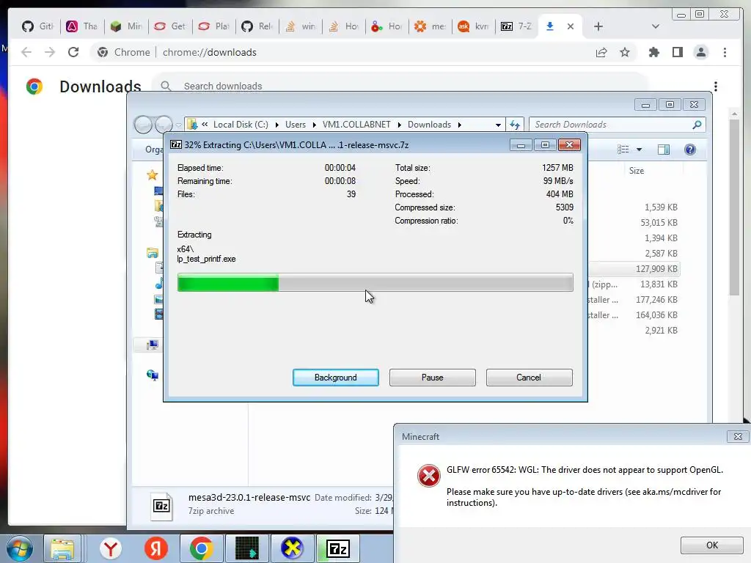Pause the 7-Zip extraction
This screenshot has height=563, width=751.
click(x=432, y=378)
